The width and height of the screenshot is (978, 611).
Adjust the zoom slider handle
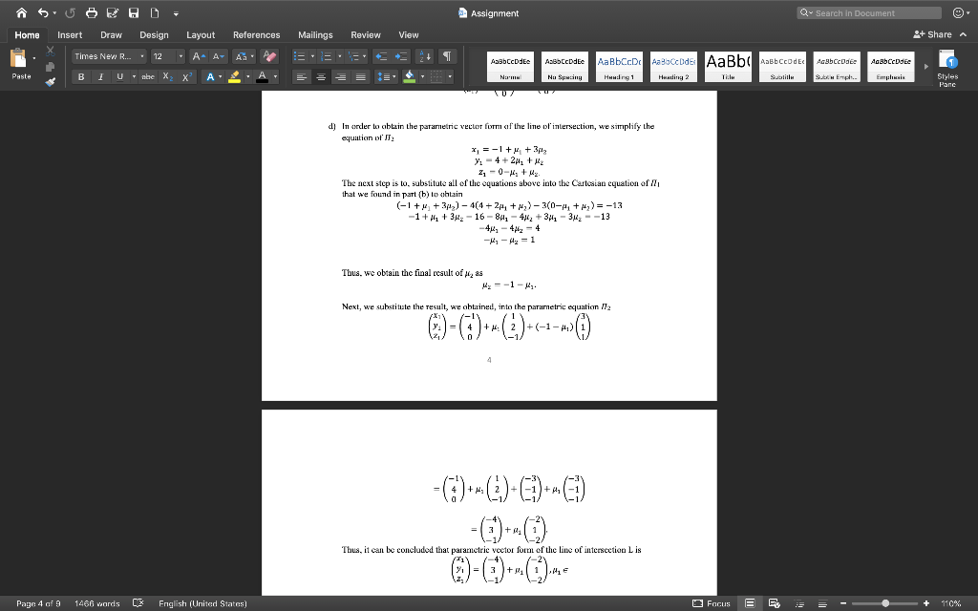[885, 603]
